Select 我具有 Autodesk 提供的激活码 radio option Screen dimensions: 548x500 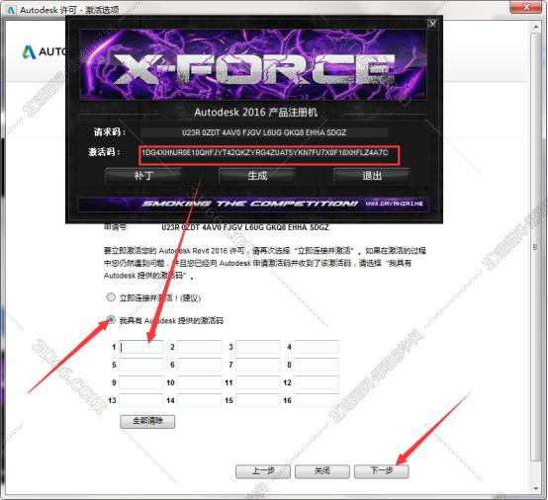pos(111,319)
